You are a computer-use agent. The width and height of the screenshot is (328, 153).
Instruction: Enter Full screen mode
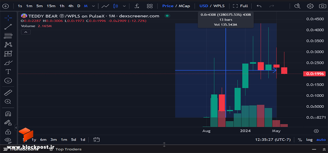click(x=240, y=6)
